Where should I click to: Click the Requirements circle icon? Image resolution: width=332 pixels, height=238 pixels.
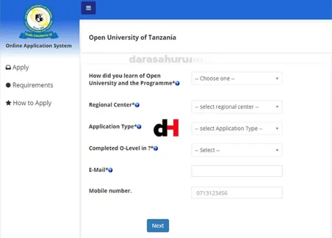point(8,85)
